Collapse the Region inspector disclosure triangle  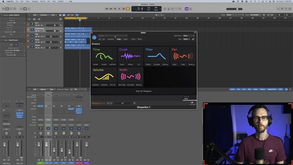click(x=2, y=15)
